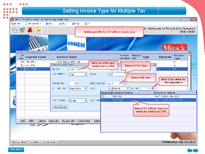Go to next slide with right arrow

195,150
